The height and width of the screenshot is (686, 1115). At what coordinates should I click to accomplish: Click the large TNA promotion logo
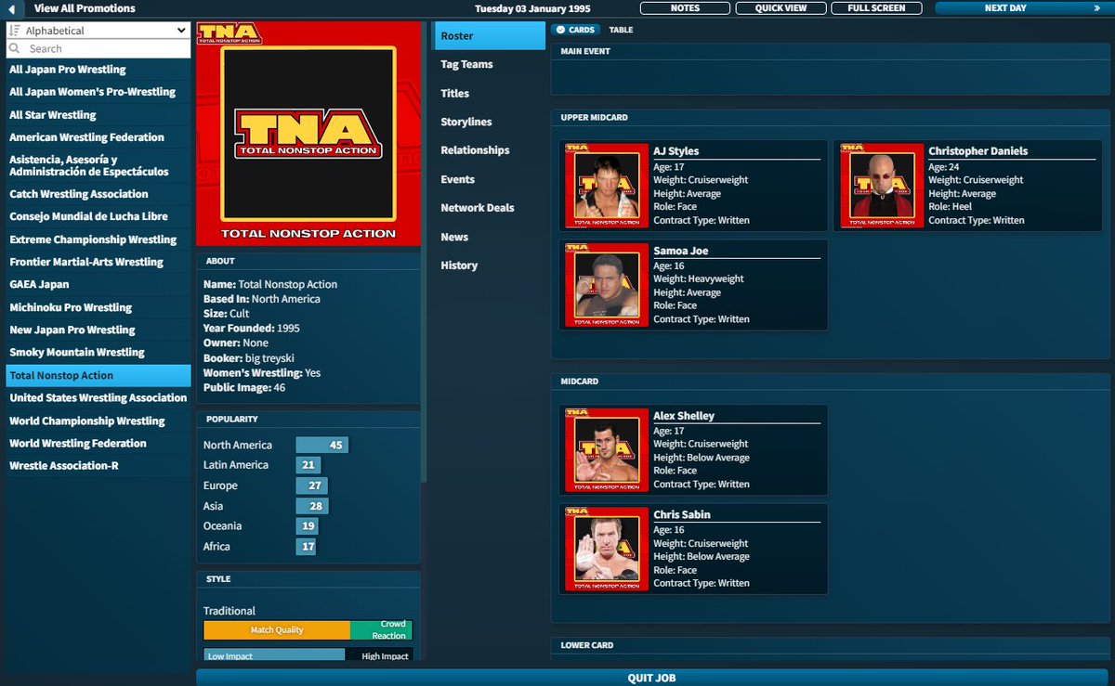[308, 135]
